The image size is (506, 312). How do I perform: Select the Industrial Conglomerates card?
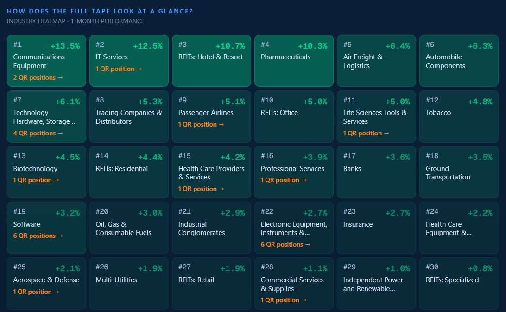[211, 228]
